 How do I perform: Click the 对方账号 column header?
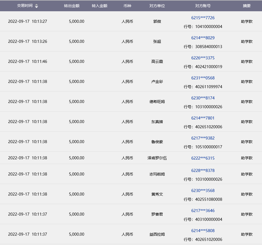pyautogui.click(x=203, y=6)
